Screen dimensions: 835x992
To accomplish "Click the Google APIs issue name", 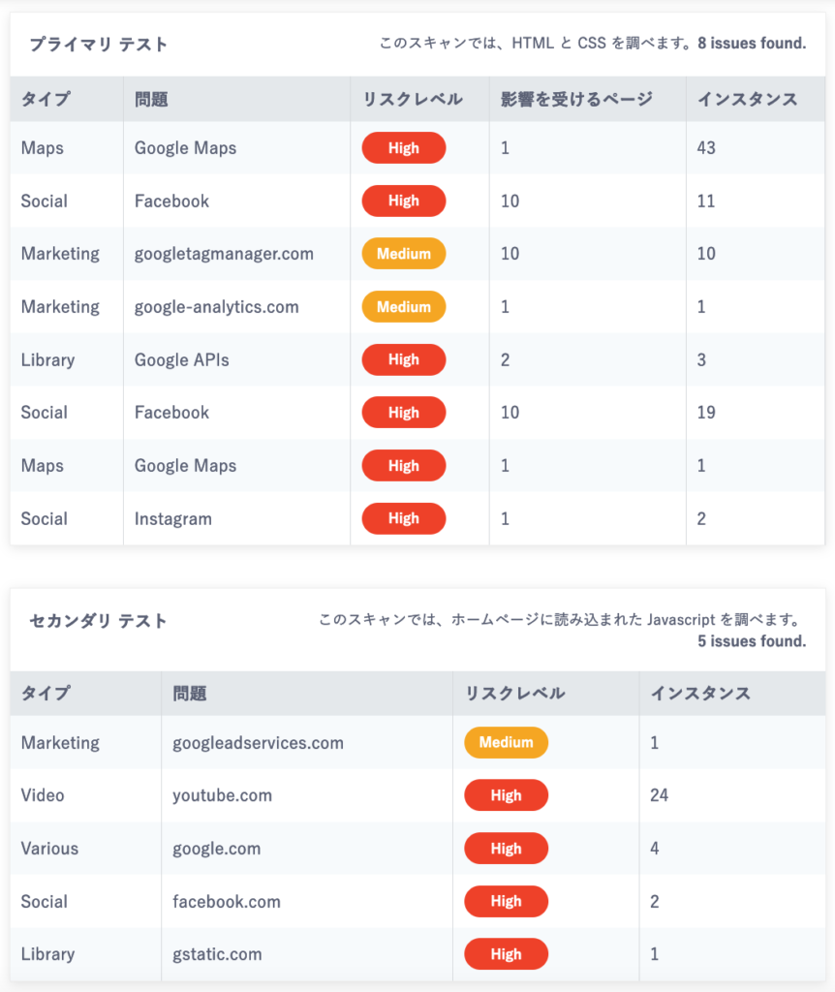I will click(x=181, y=360).
